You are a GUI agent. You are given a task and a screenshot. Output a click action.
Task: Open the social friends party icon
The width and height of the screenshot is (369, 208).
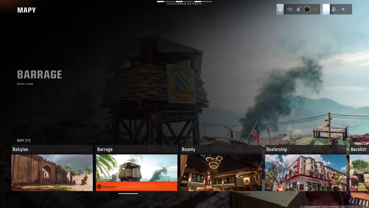click(x=334, y=9)
